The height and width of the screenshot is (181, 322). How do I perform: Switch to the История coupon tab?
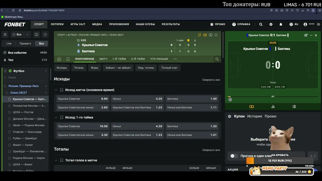255,116
